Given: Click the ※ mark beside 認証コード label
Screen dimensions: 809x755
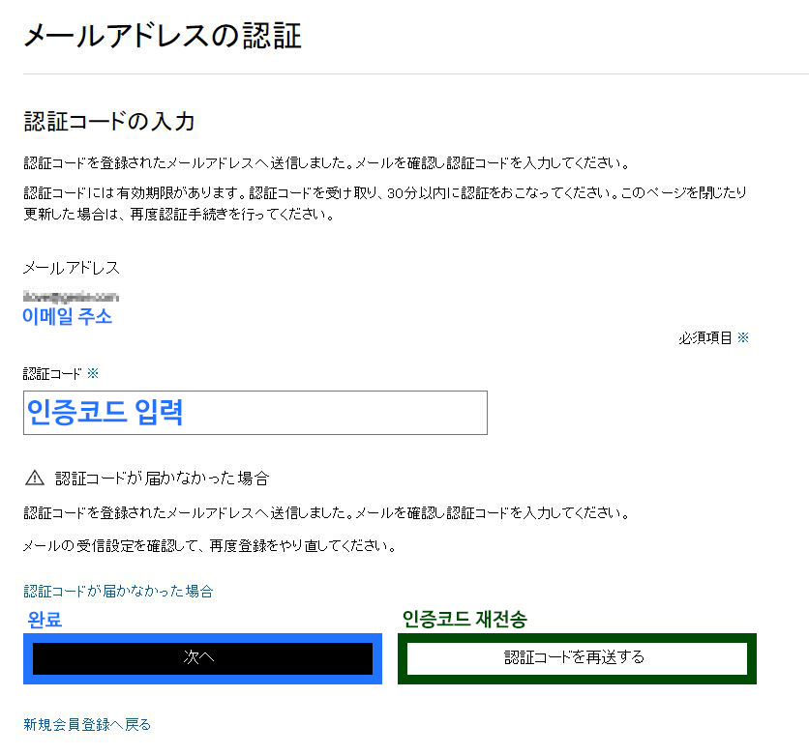Looking at the screenshot, I should point(93,373).
